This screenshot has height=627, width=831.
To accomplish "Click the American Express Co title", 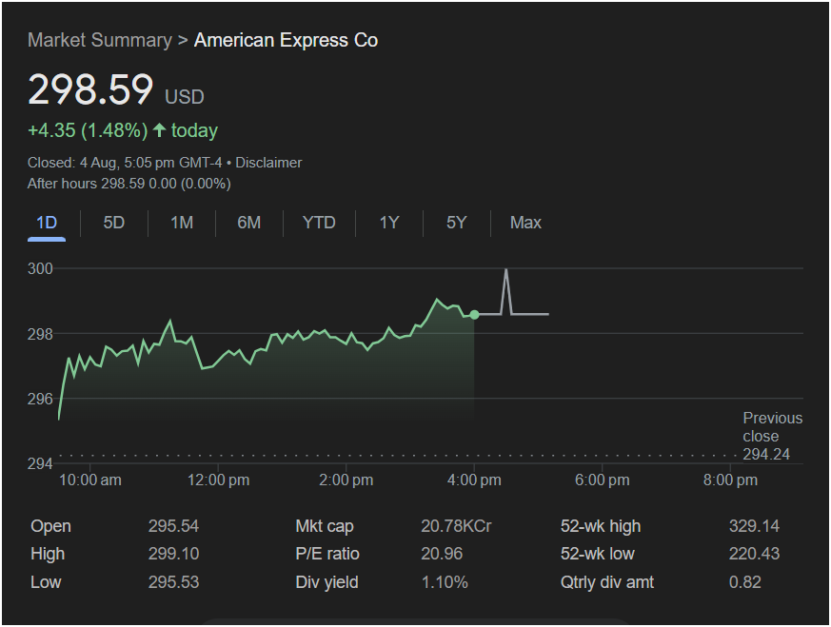I will [x=287, y=40].
